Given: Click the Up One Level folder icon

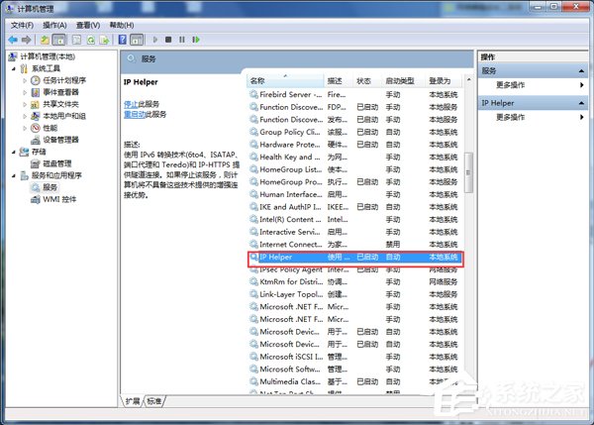Looking at the screenshot, I should [46, 40].
